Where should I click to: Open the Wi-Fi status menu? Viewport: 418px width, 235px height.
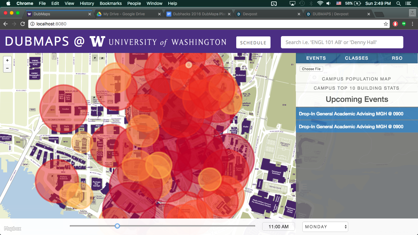320,3
